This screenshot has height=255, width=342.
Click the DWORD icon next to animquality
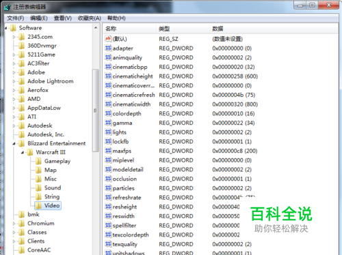108,57
